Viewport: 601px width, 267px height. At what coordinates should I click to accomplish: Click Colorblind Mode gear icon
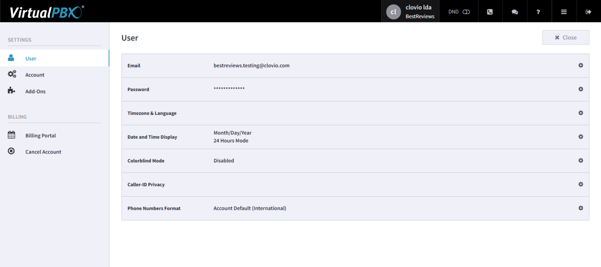pyautogui.click(x=581, y=160)
